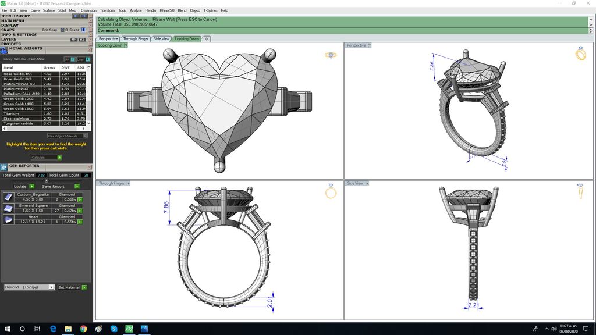
Task: Toggle the Grid Snap checkbox
Action: pos(62,30)
